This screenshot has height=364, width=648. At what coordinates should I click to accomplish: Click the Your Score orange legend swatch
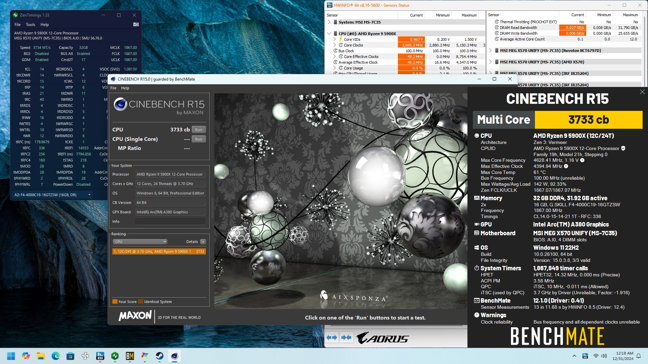(115, 302)
